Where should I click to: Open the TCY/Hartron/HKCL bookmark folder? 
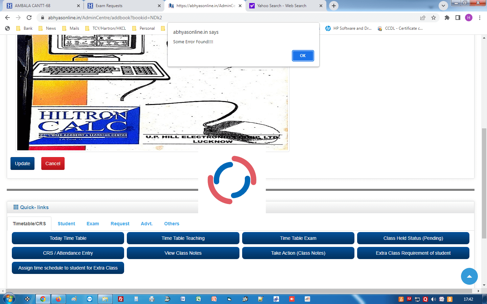click(106, 28)
